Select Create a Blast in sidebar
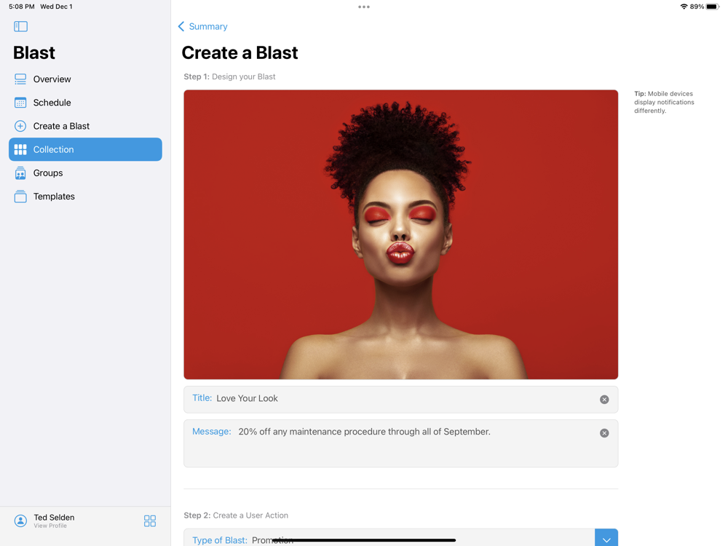 point(85,126)
